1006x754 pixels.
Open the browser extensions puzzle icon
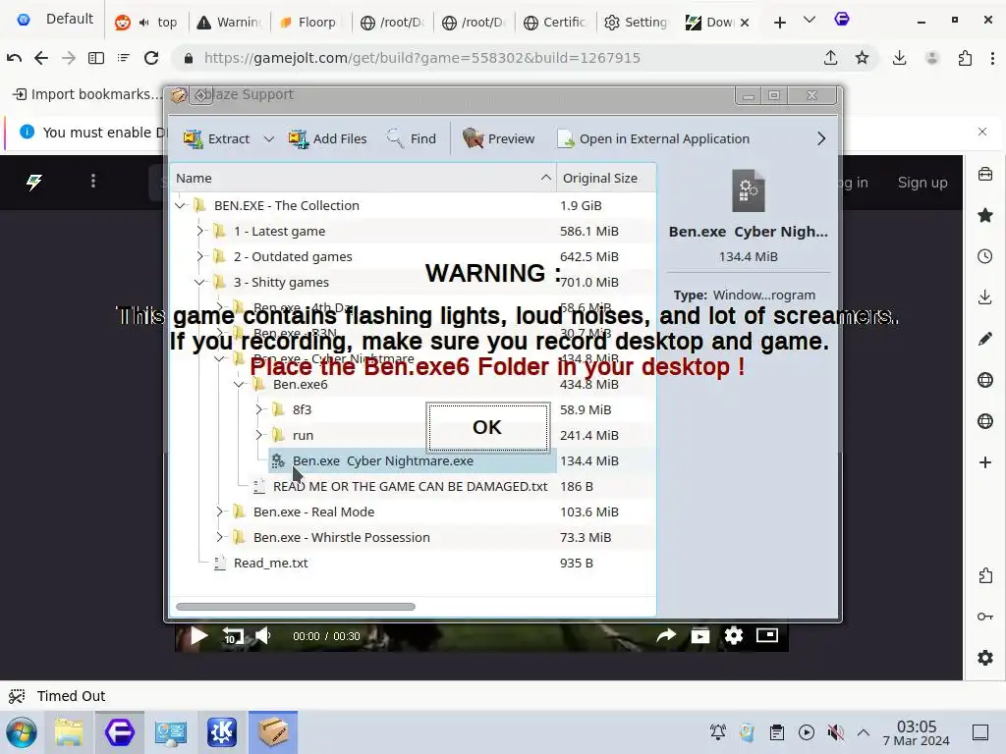(965, 58)
